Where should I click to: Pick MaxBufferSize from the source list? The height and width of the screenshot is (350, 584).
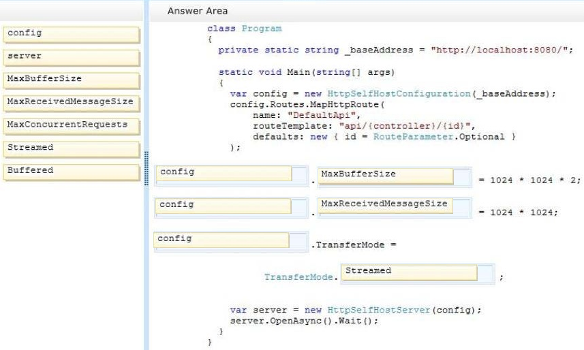coord(71,80)
